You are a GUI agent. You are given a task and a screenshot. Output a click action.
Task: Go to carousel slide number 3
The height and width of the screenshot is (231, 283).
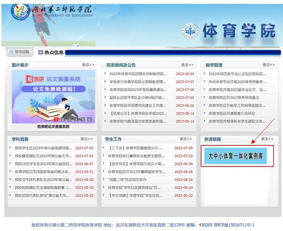(x=70, y=119)
